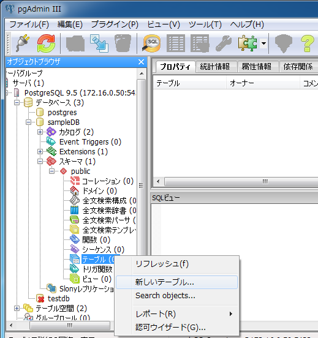Click the grayed guru hint icon
Viewport: 318px width, 338px height.
(284, 43)
